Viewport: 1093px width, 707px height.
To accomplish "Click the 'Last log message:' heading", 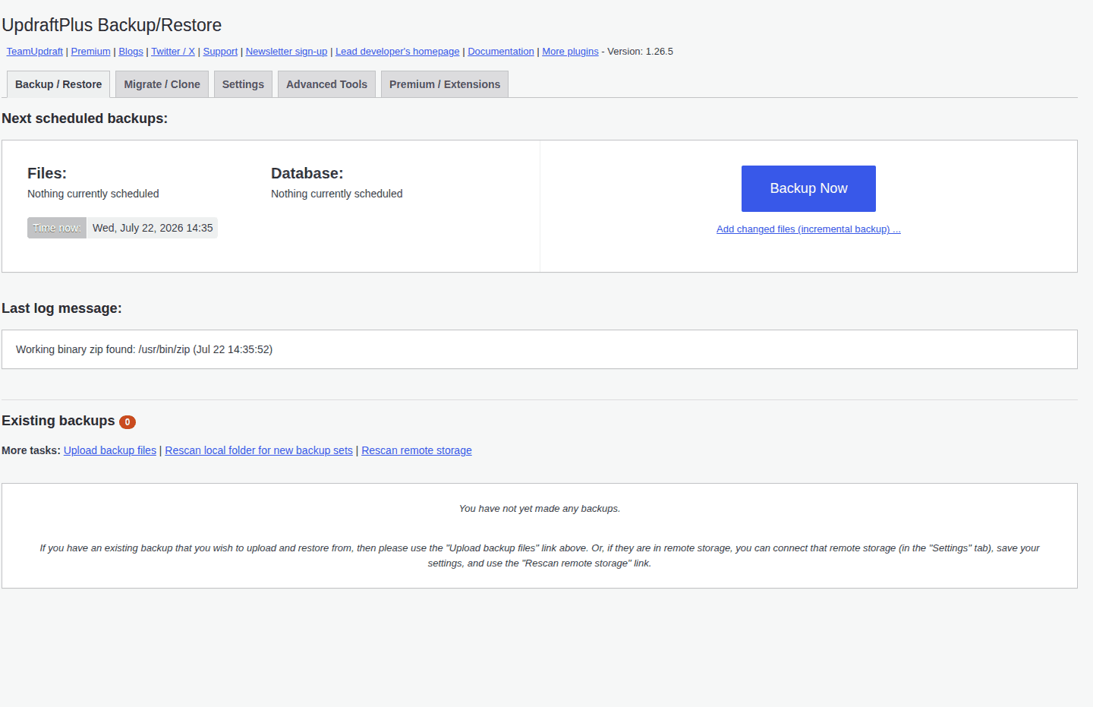I will [61, 308].
